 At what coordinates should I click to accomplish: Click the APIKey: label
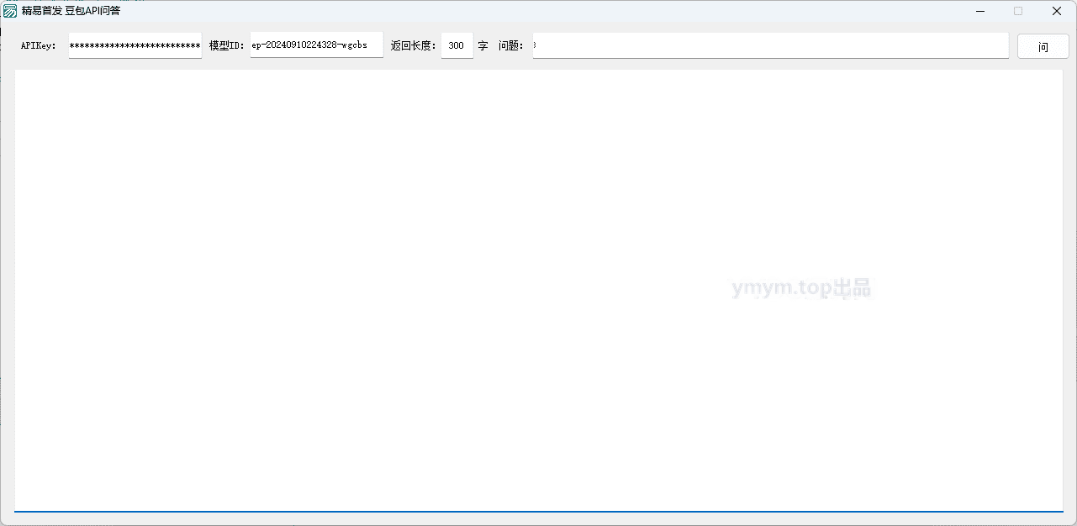click(x=39, y=46)
